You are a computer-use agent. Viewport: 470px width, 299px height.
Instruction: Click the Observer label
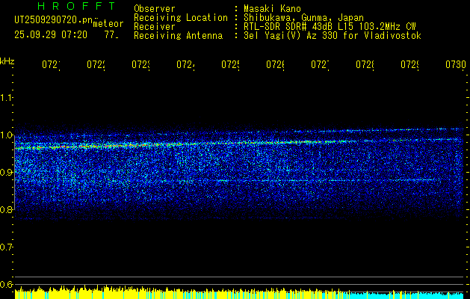(155, 8)
